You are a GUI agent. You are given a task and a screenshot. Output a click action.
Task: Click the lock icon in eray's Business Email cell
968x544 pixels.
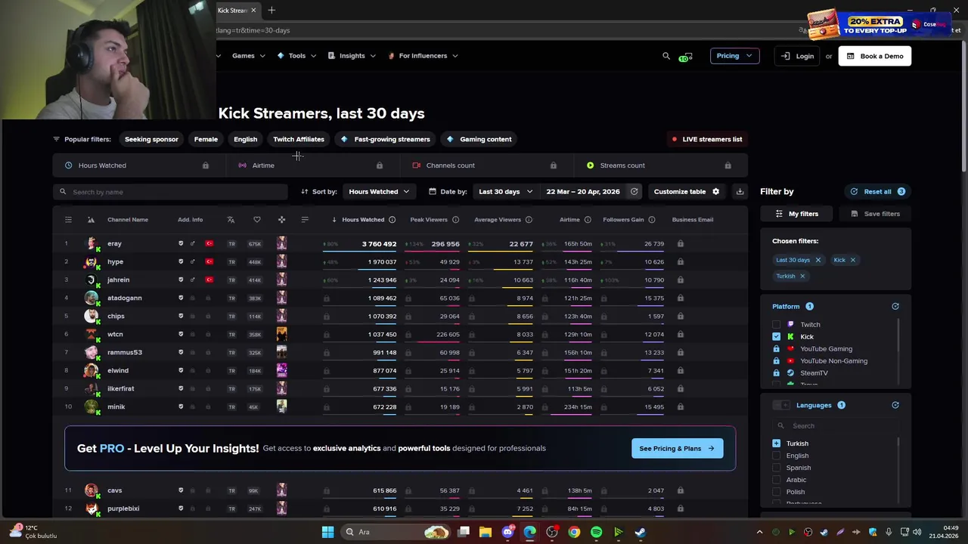pos(681,244)
